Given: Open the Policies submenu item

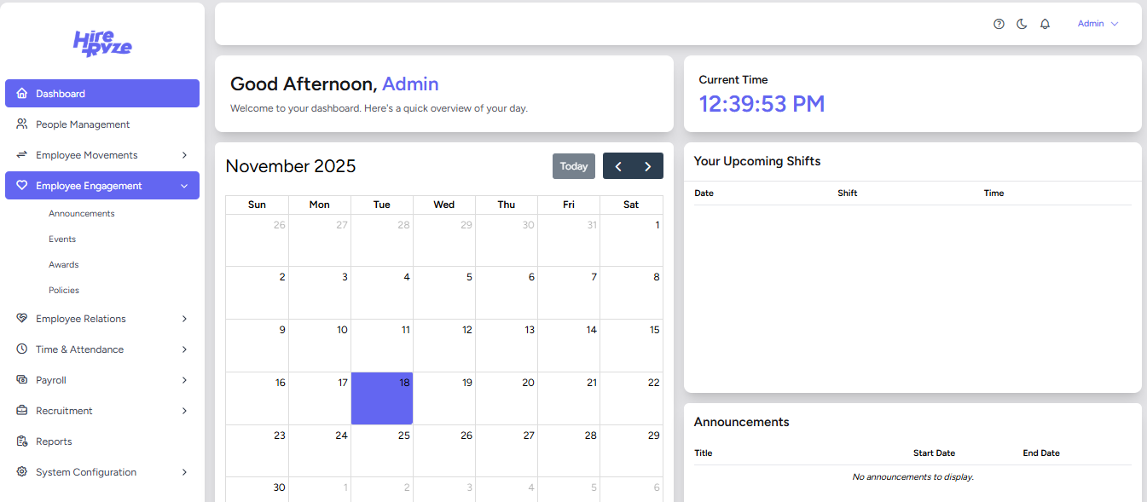Looking at the screenshot, I should click(64, 291).
